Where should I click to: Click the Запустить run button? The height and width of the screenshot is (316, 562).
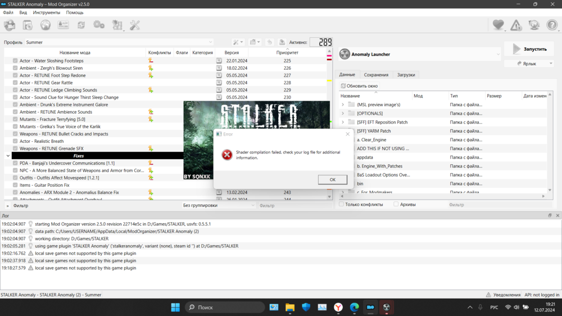529,49
